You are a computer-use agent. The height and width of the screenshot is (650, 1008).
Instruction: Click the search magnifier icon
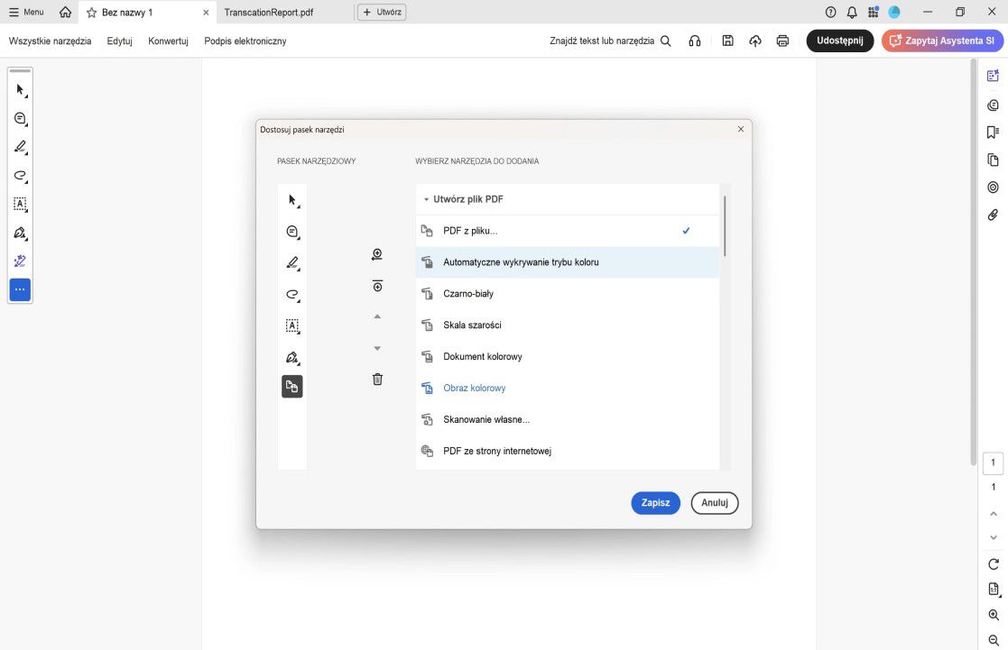tap(666, 41)
